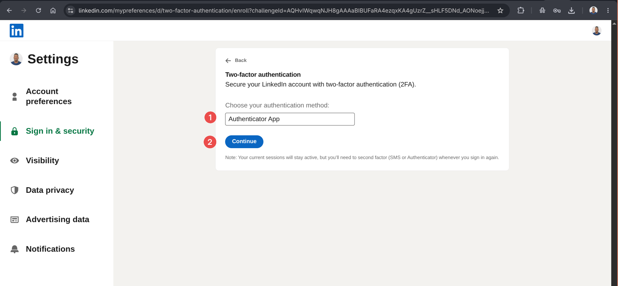Image resolution: width=618 pixels, height=286 pixels.
Task: Open the browser home page
Action: pos(53,11)
